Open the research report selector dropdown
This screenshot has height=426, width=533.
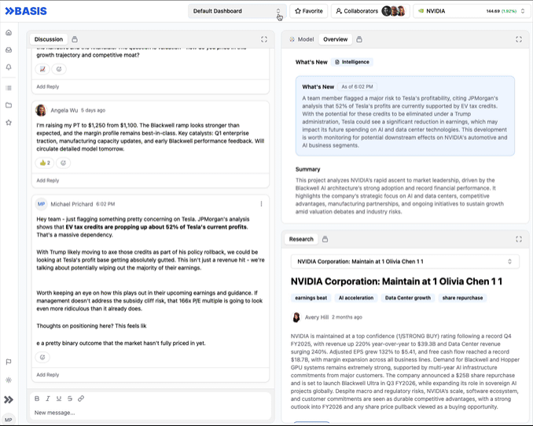click(405, 262)
